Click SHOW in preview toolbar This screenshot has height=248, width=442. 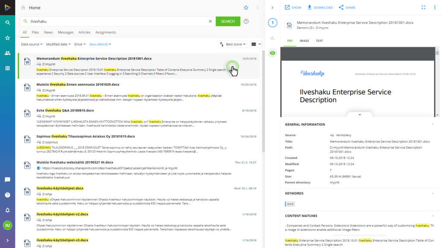pos(293,8)
